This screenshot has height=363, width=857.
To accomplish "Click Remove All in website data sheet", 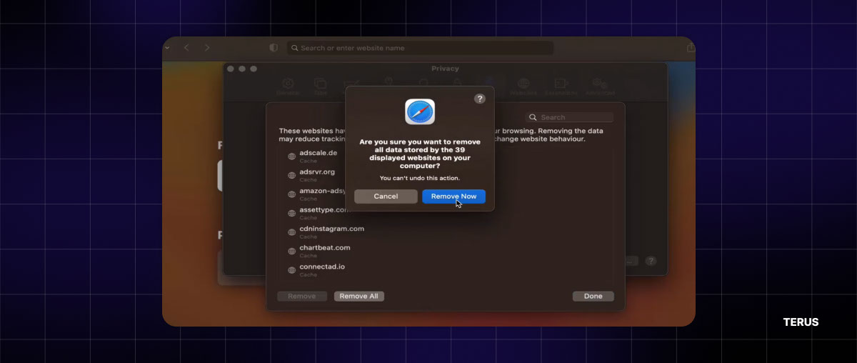I will (x=359, y=296).
